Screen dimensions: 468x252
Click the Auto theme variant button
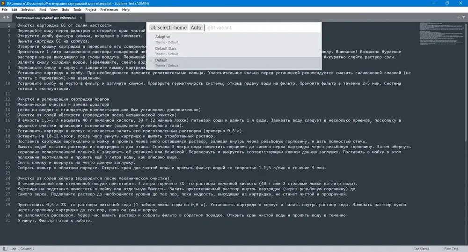(196, 28)
